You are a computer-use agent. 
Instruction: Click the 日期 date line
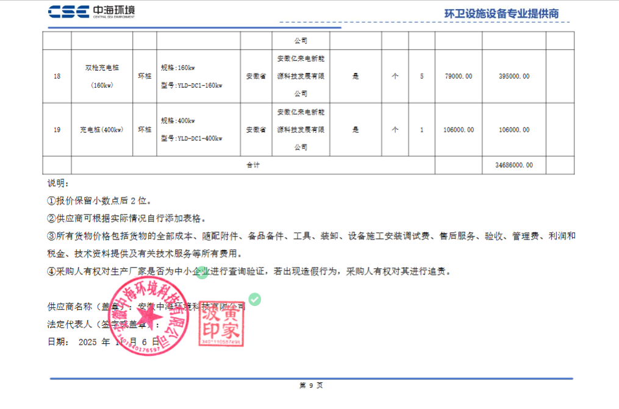point(102,342)
